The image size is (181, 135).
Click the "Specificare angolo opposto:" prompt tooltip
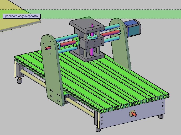click(22, 16)
